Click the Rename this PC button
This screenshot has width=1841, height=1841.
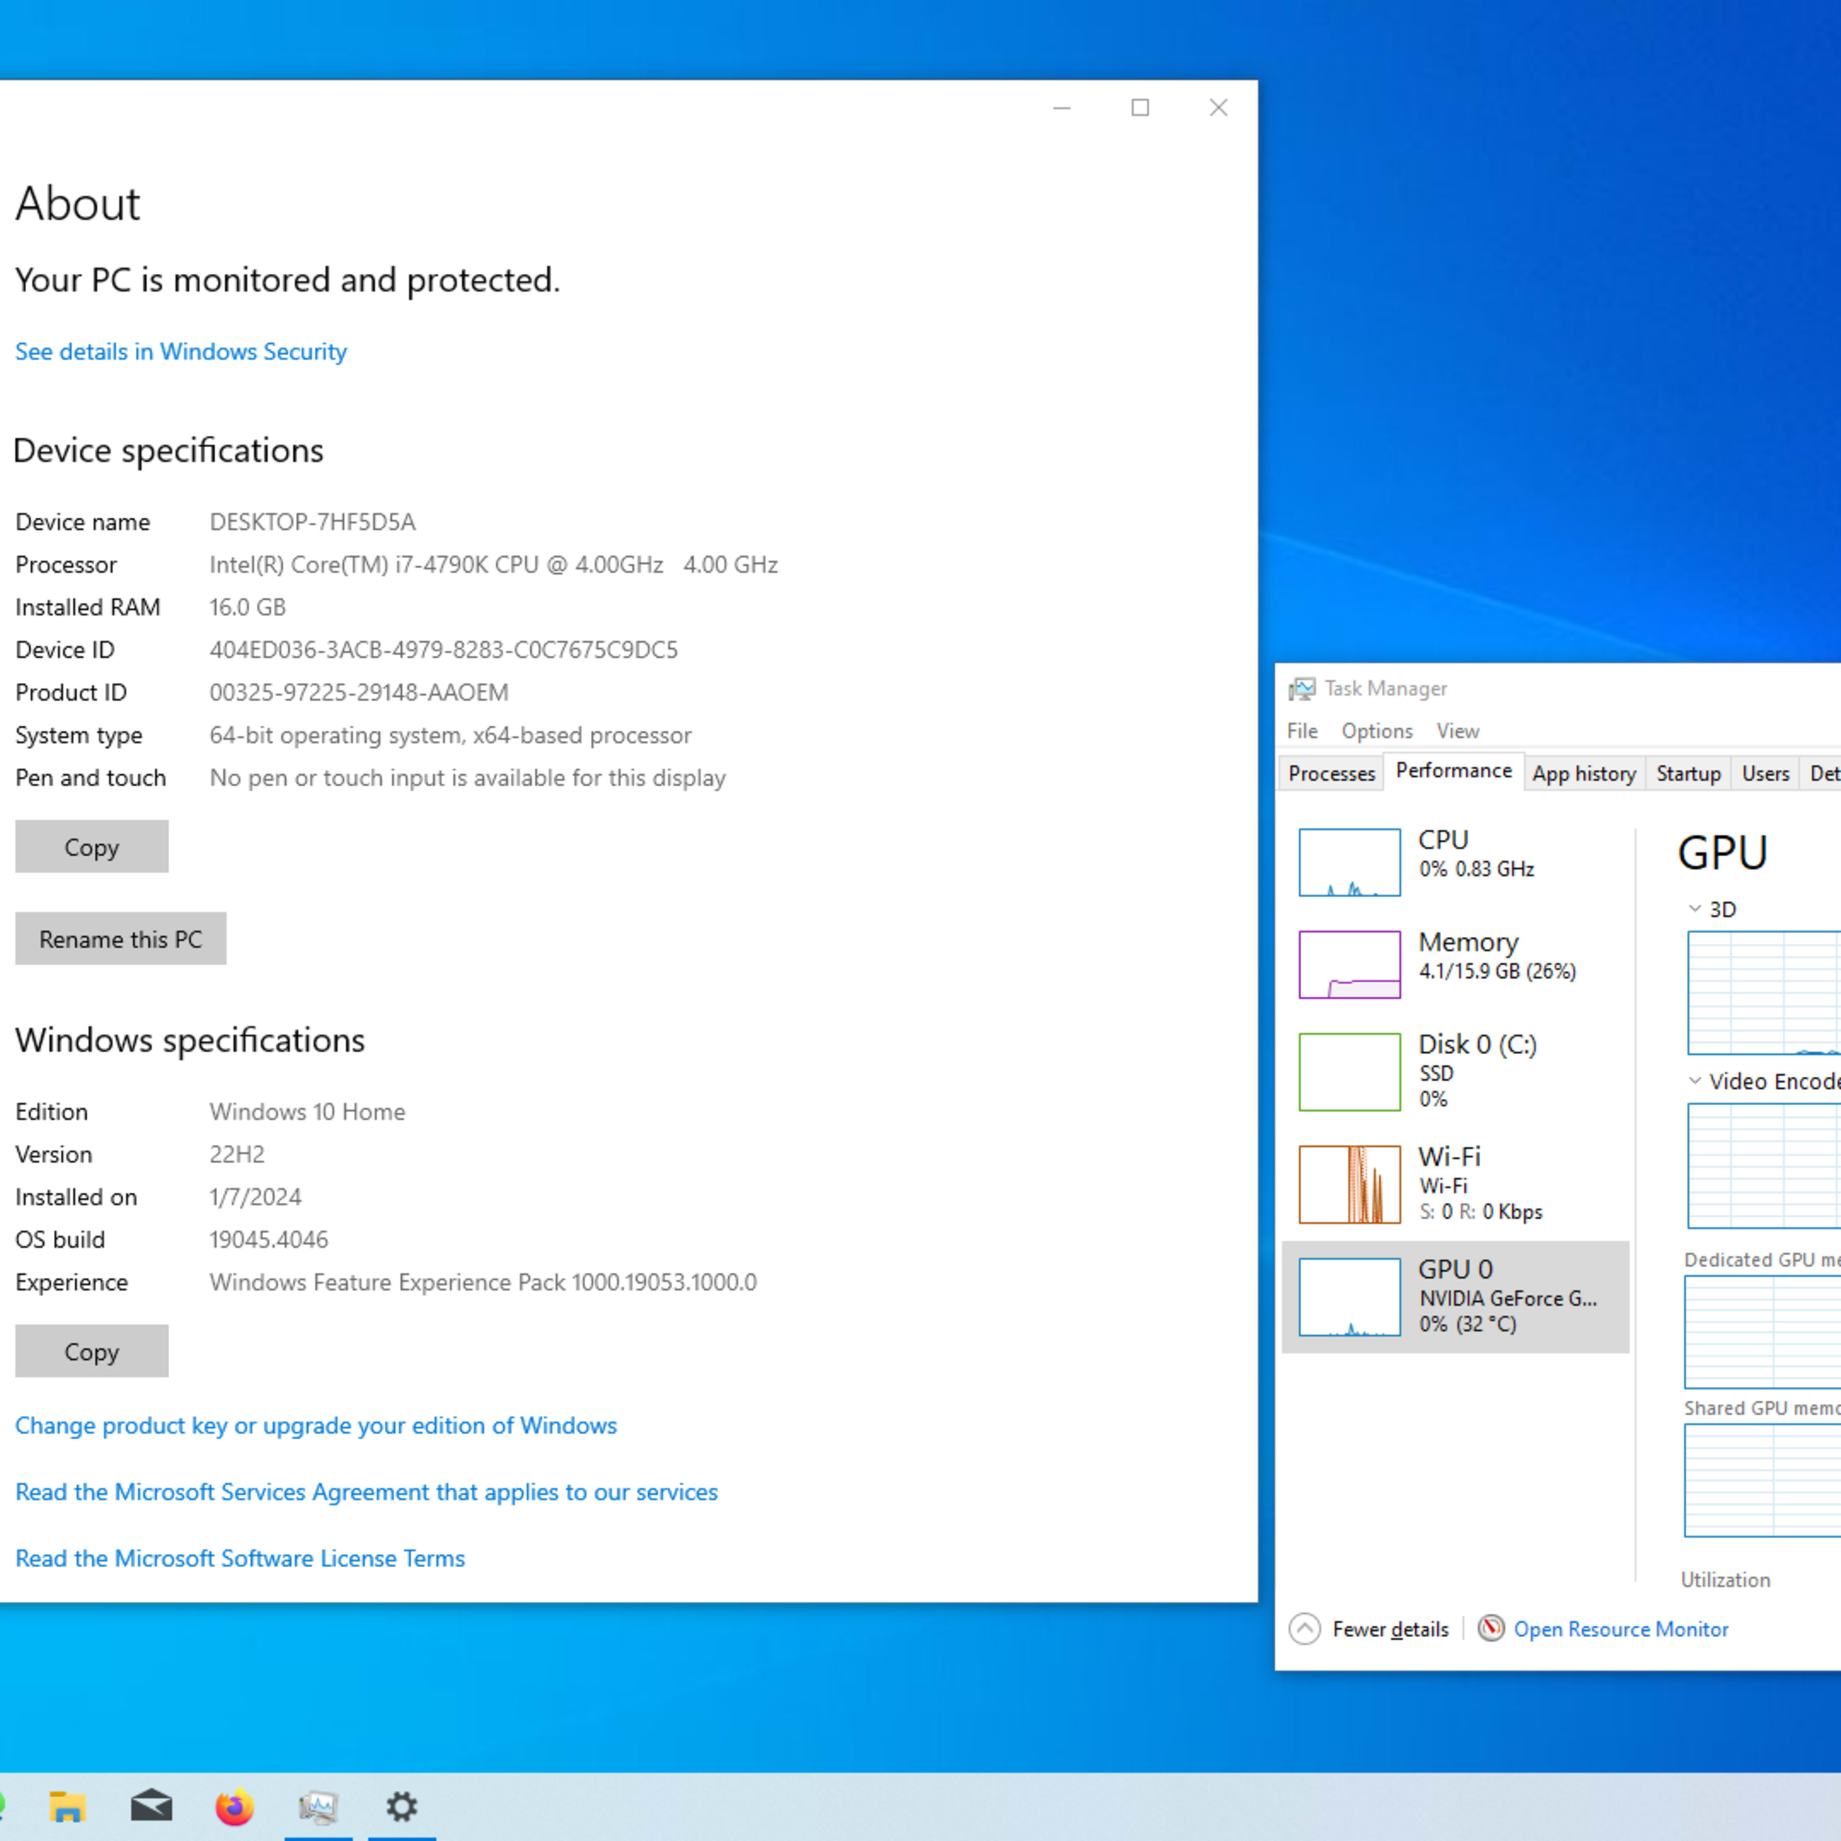[x=121, y=939]
